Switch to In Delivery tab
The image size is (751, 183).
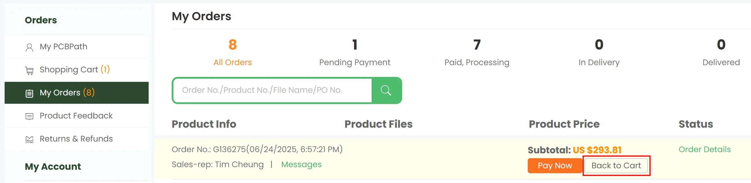[599, 53]
